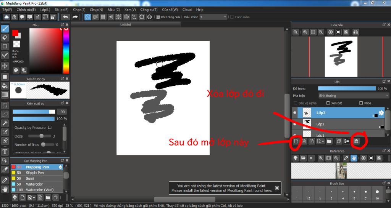Select the Sumi brush
The height and width of the screenshot is (208, 391).
tap(37, 178)
